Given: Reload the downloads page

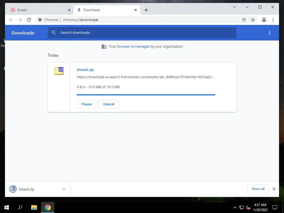Looking at the screenshot, I should coord(29,20).
